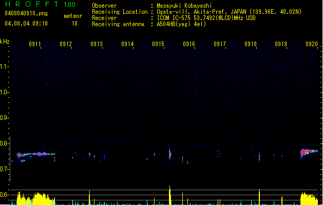The height and width of the screenshot is (205, 323).
Task: Click the 0.9 kHz axis label
Action: [4, 118]
